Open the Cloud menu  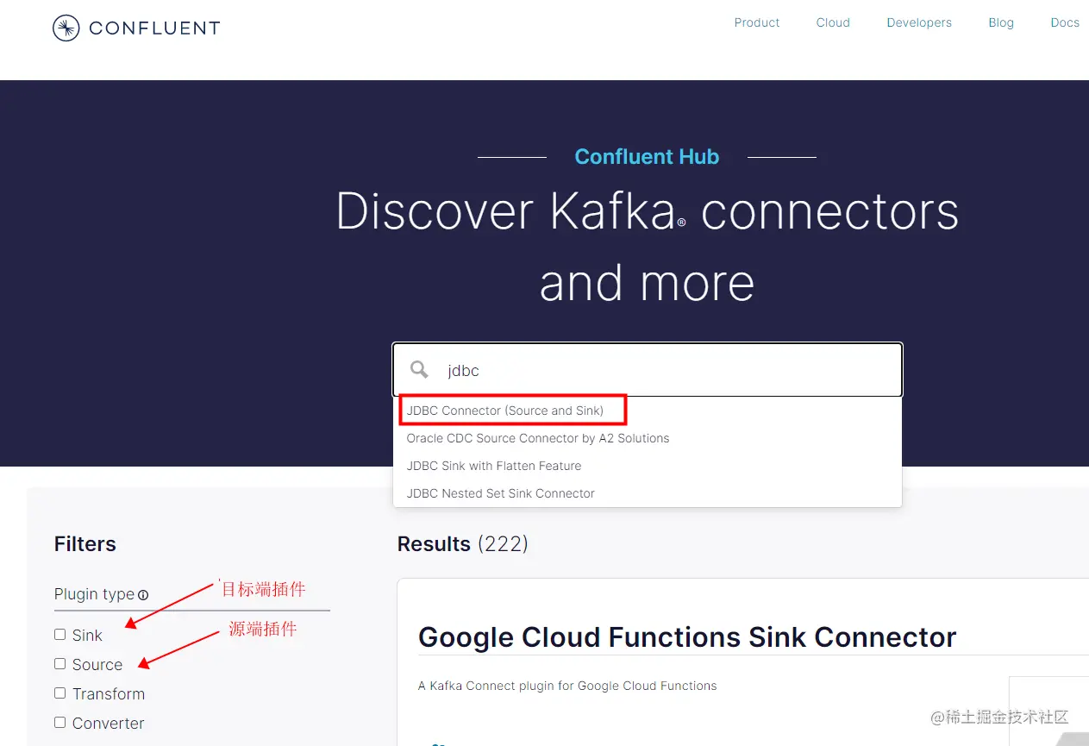pos(833,23)
